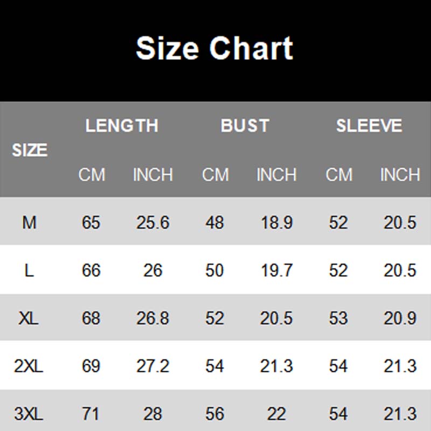This screenshot has height=431, width=431.
Task: Click the Size Chart title
Action: pyautogui.click(x=214, y=48)
